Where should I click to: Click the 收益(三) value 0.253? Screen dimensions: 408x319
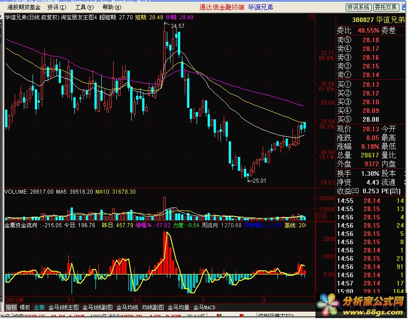[x=371, y=191]
